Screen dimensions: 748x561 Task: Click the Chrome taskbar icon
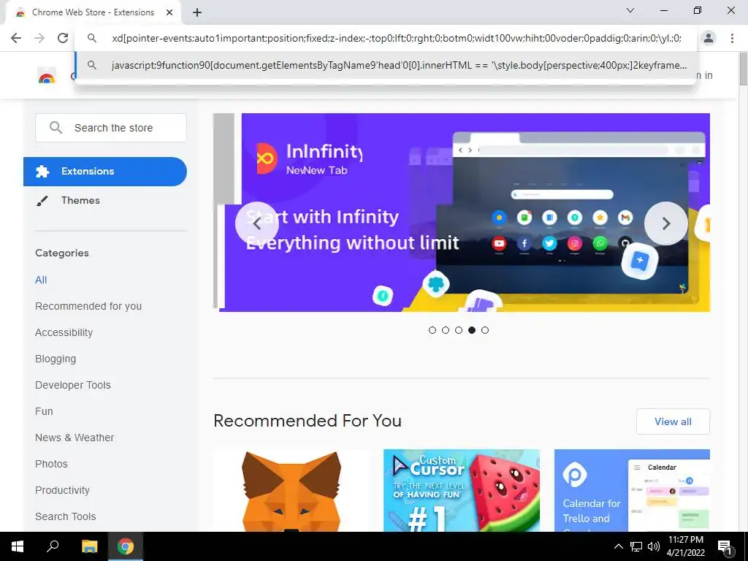(x=126, y=546)
